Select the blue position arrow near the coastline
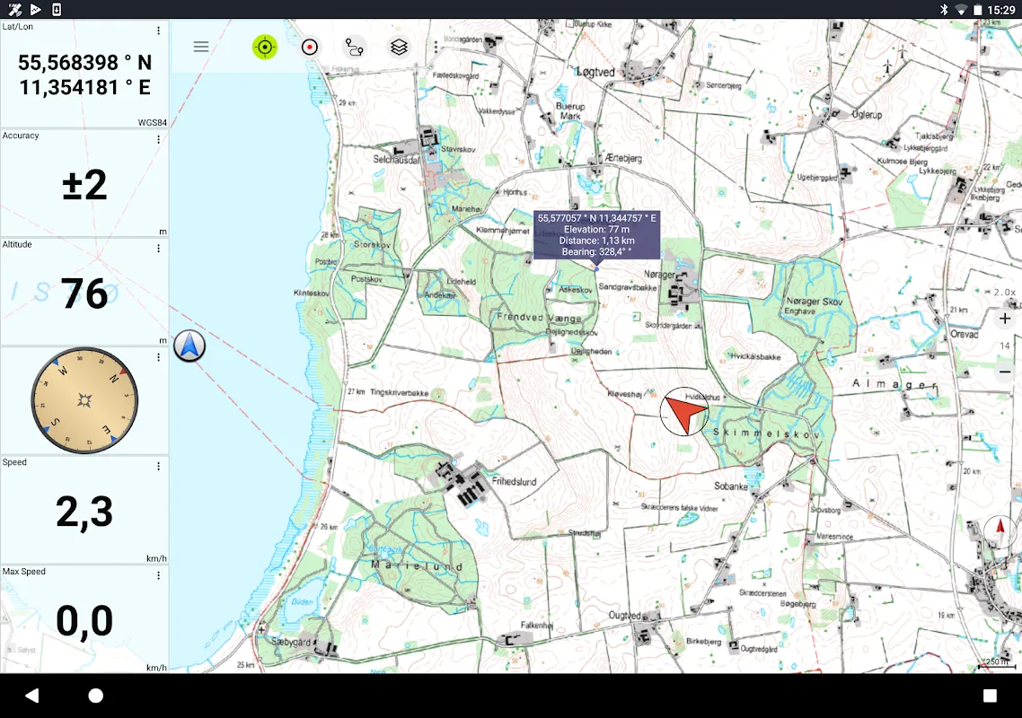 [x=189, y=346]
